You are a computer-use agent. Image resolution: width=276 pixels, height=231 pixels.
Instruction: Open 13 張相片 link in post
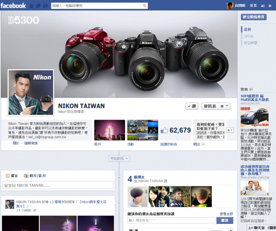click(x=57, y=202)
